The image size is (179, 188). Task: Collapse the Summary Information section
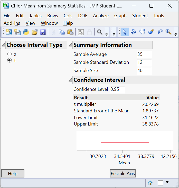(70, 45)
